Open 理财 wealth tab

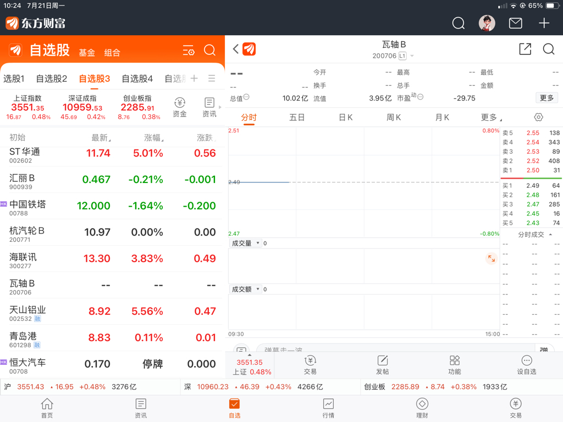tap(422, 408)
